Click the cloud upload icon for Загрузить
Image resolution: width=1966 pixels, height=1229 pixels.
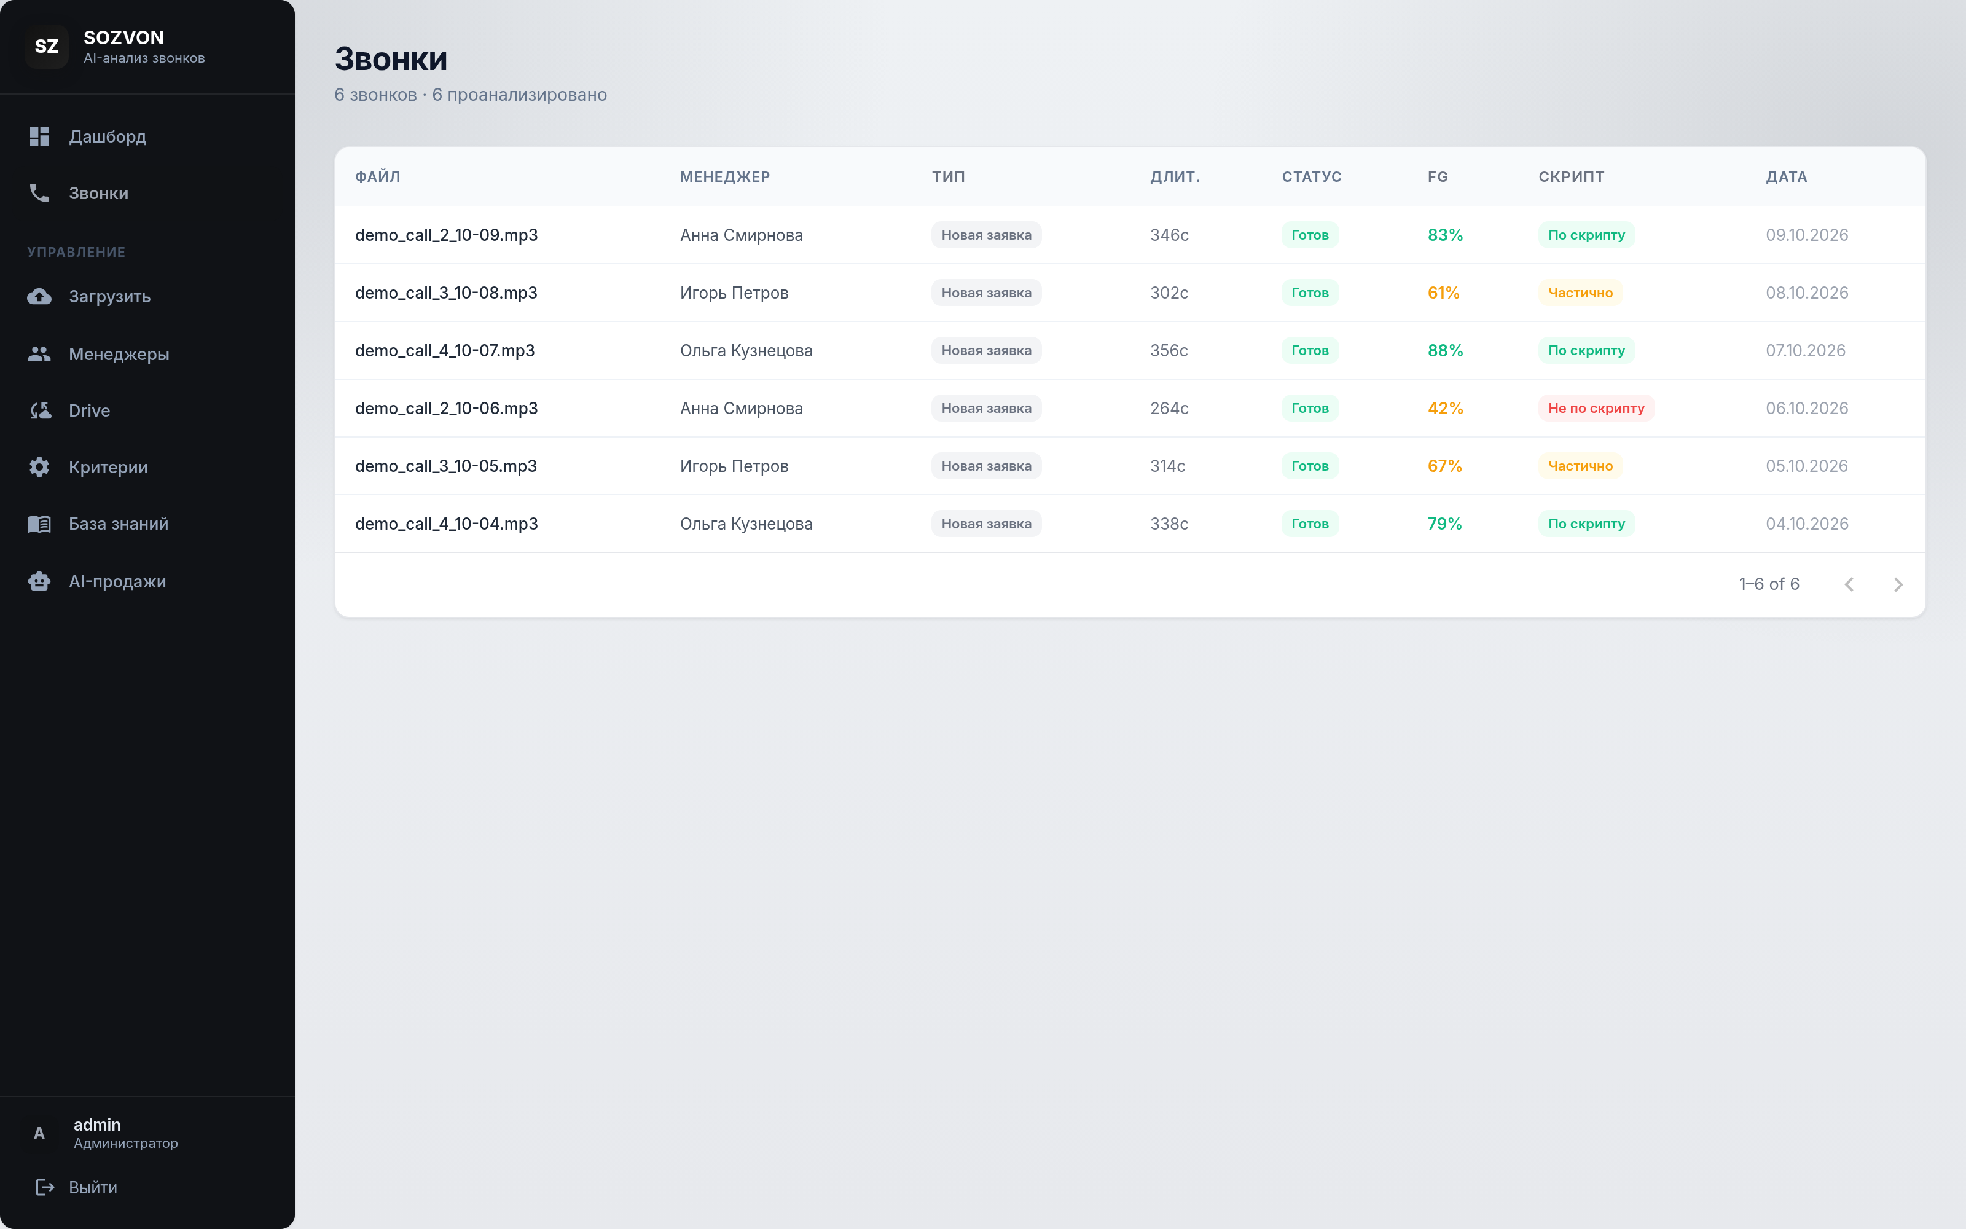point(39,296)
